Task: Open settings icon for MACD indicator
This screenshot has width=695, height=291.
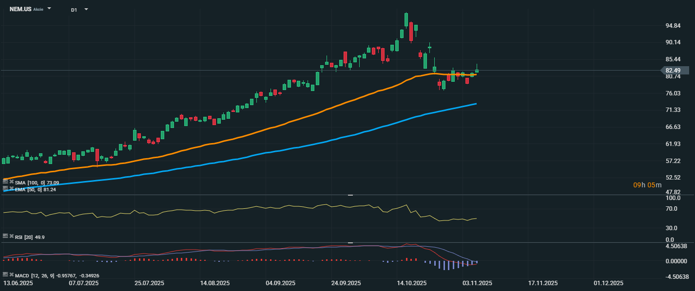Action: coord(5,275)
